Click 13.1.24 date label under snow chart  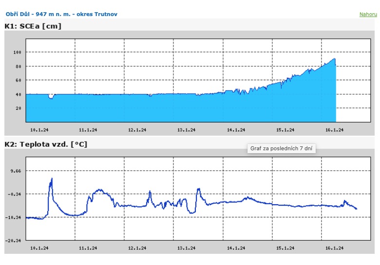point(186,130)
